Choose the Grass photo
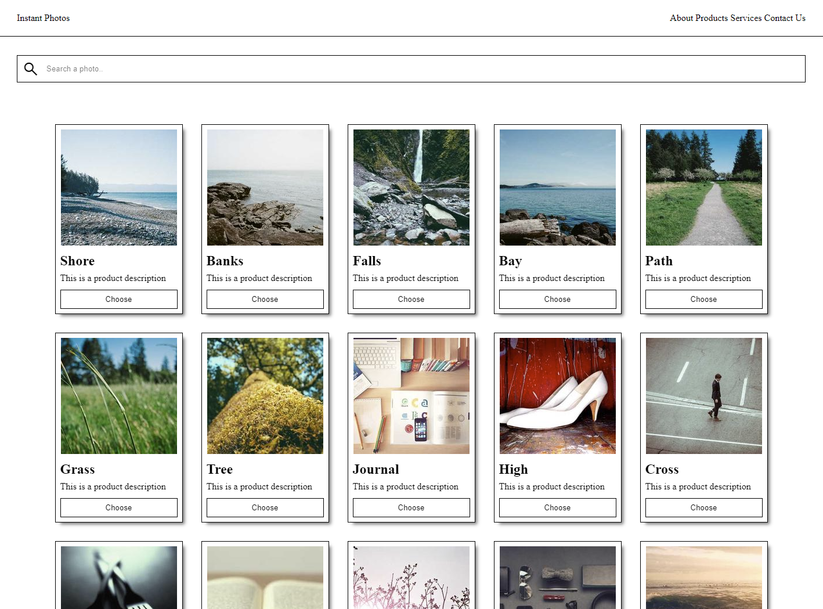 118,507
